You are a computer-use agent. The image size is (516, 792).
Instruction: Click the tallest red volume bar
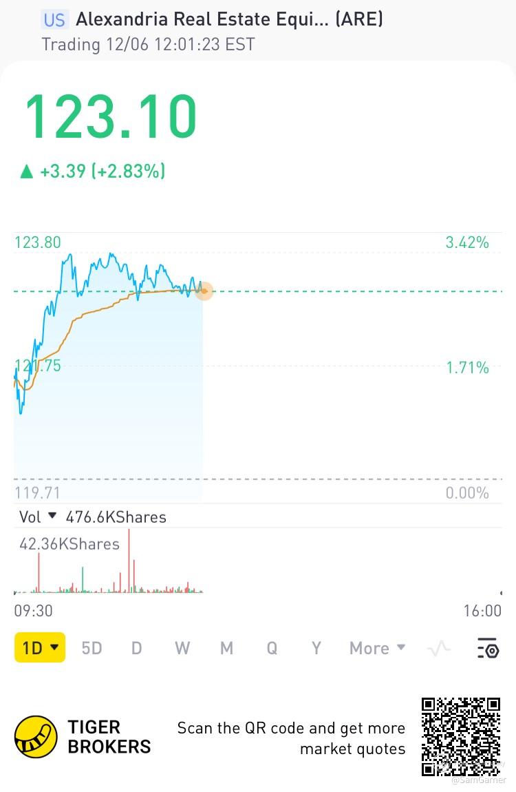coord(129,561)
